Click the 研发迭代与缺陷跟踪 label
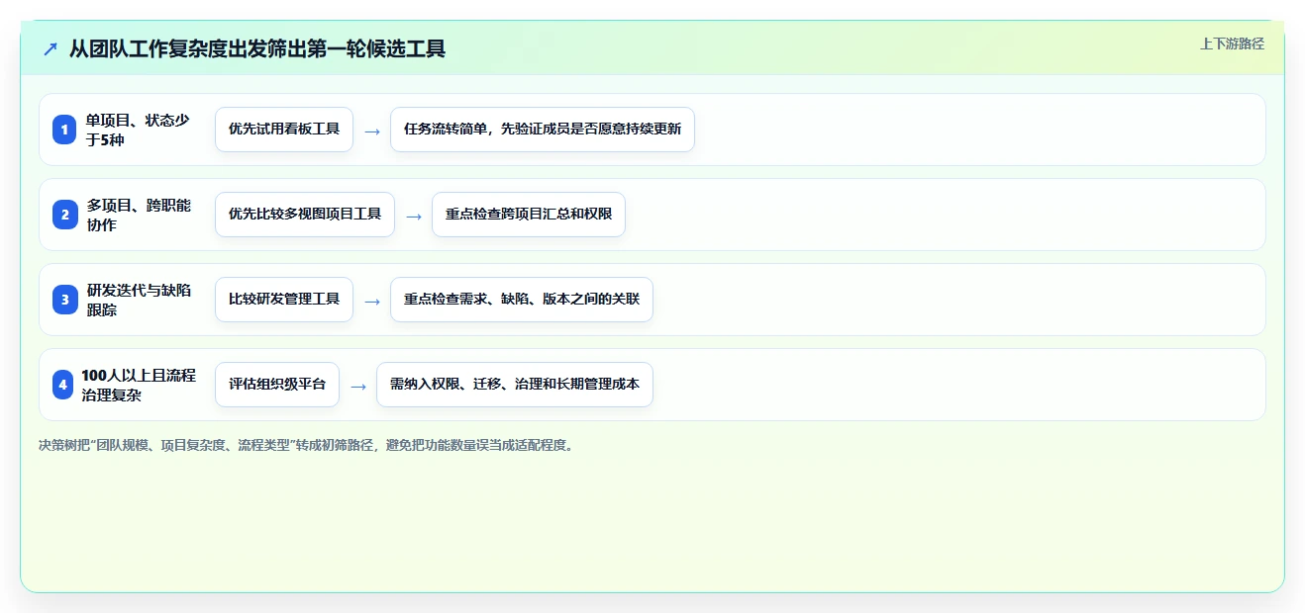This screenshot has width=1305, height=613. point(139,300)
